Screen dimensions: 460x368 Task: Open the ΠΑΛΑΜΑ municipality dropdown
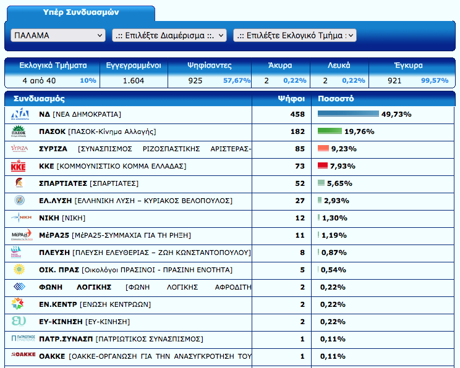pos(58,36)
